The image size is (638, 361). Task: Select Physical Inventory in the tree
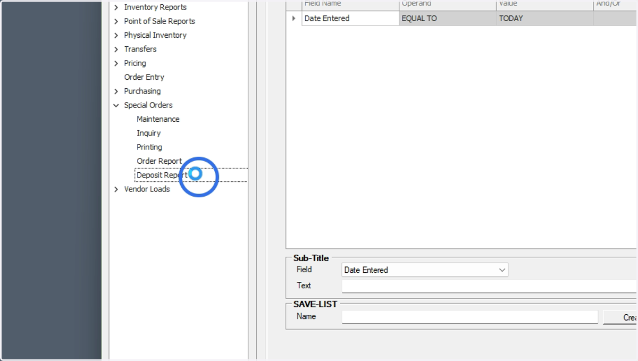155,35
